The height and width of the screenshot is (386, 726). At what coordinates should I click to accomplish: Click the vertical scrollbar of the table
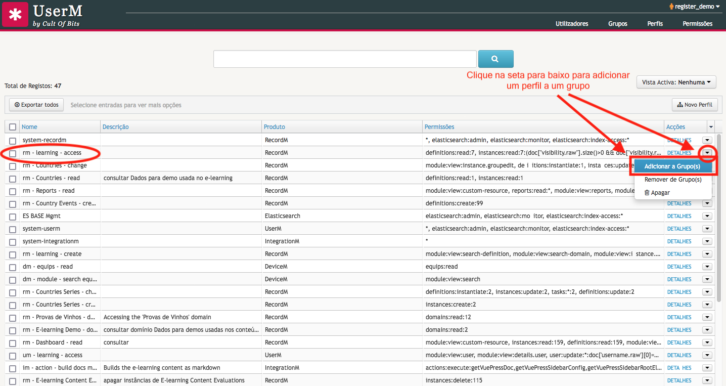point(719,218)
